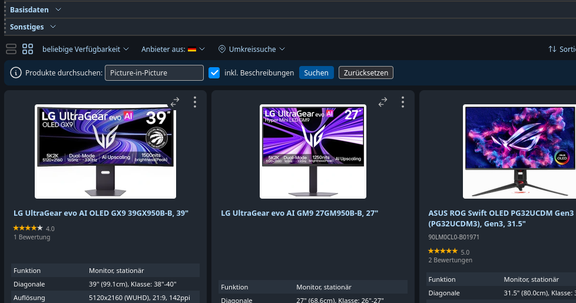Click the star rating of ASUS ROG Swift
Image resolution: width=576 pixels, height=303 pixels.
[x=443, y=252]
